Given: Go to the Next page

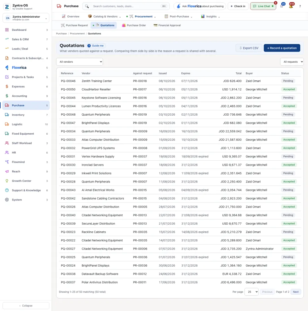Looking at the screenshot, I should 296,292.
